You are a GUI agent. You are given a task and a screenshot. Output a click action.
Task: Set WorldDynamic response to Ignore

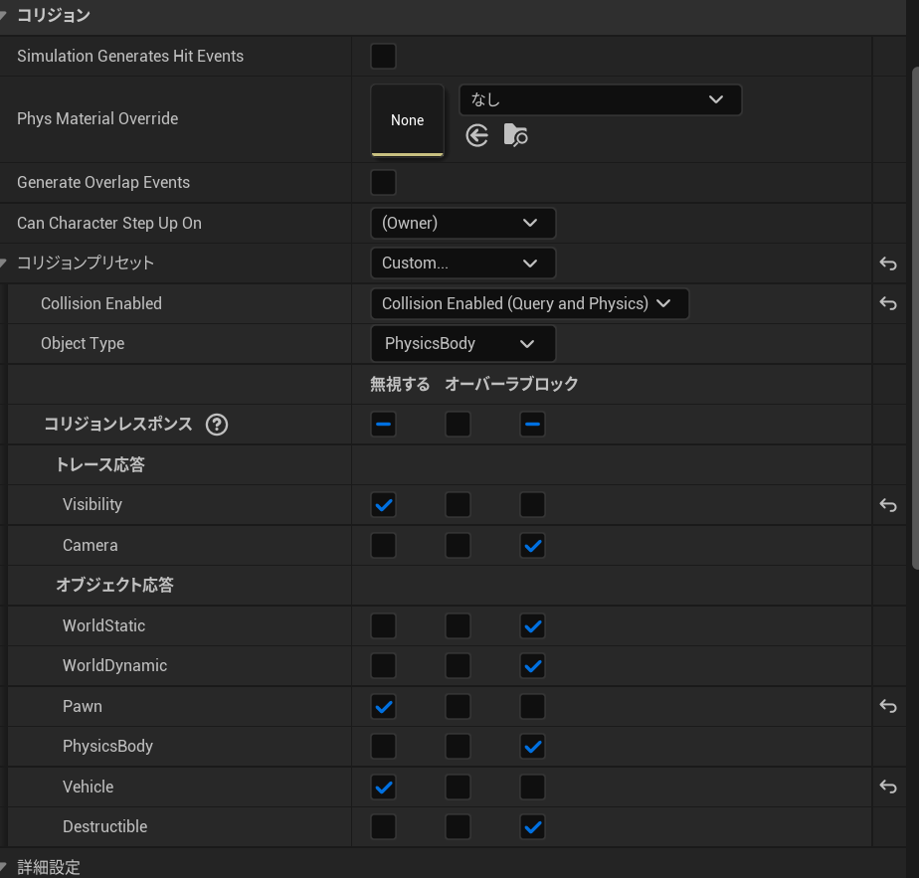[x=383, y=666]
